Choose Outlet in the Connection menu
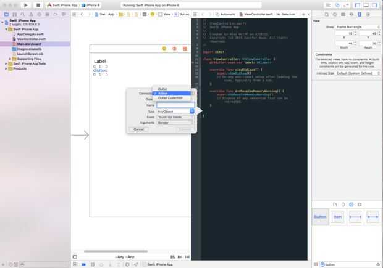 [172, 89]
